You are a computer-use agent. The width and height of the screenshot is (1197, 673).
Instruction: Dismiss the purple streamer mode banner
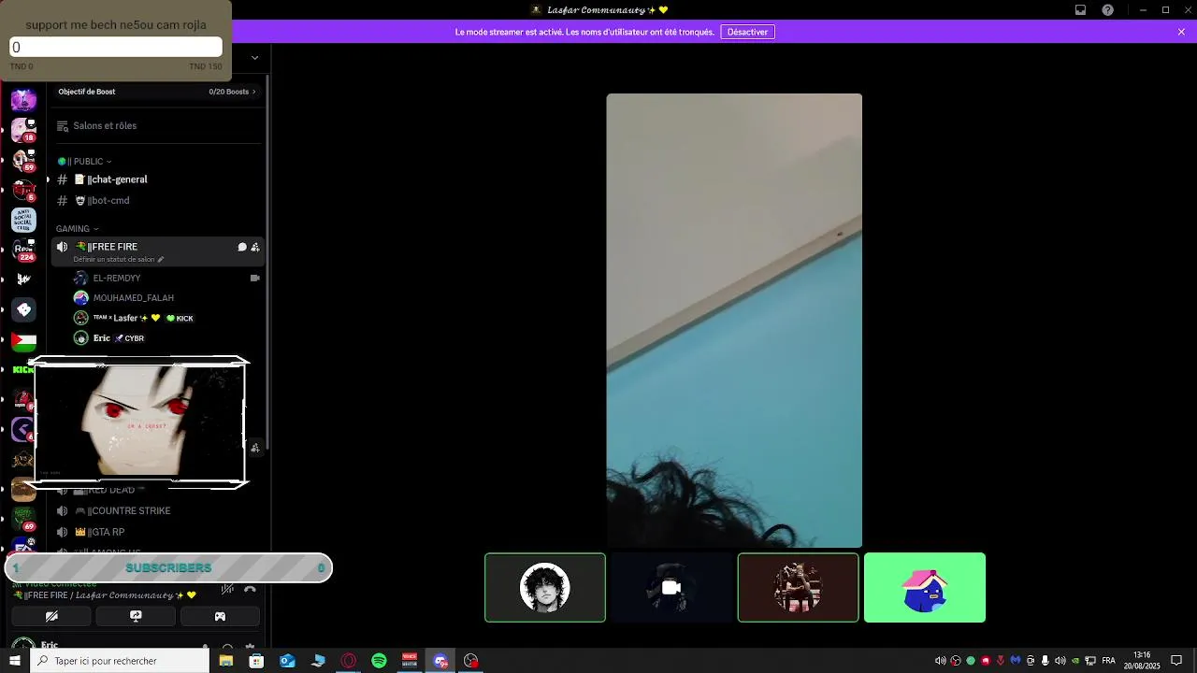(1181, 32)
